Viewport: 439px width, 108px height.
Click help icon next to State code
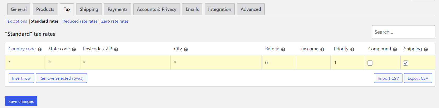(x=74, y=49)
